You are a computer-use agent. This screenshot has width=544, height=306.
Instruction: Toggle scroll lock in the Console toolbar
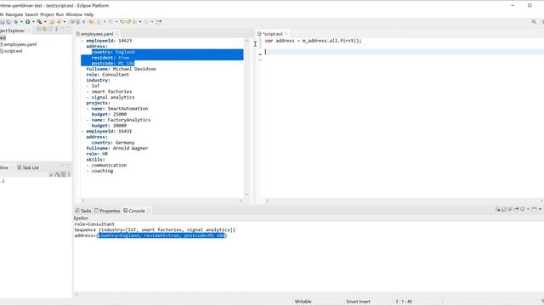pyautogui.click(x=504, y=209)
